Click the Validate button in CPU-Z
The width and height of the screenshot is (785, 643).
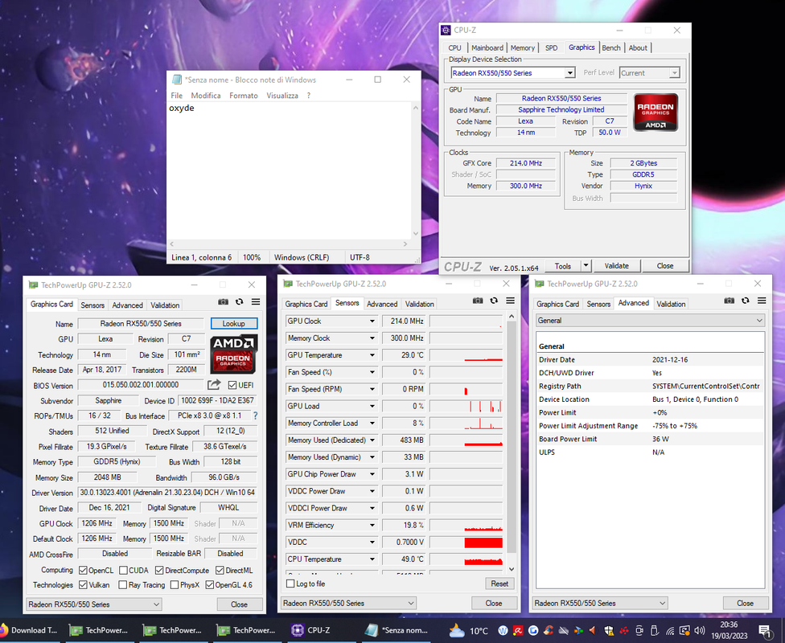pyautogui.click(x=616, y=266)
